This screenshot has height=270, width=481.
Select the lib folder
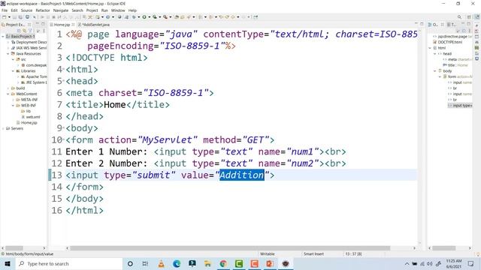(26, 112)
